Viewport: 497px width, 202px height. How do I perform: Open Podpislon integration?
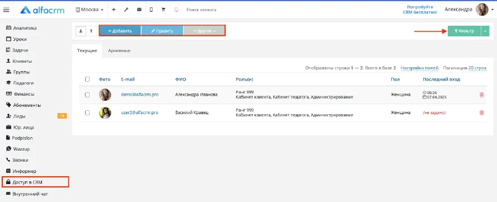pos(20,138)
